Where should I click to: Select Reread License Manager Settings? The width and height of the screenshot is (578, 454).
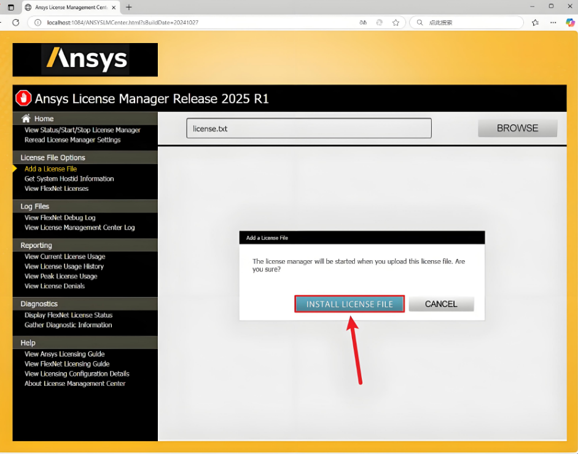click(72, 140)
